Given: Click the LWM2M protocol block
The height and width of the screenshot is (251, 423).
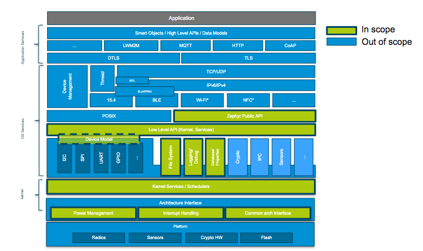Looking at the screenshot, I should pyautogui.click(x=131, y=45).
